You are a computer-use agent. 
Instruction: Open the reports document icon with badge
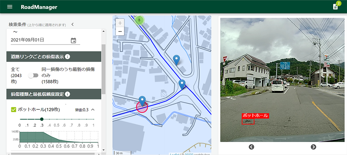click(336, 7)
